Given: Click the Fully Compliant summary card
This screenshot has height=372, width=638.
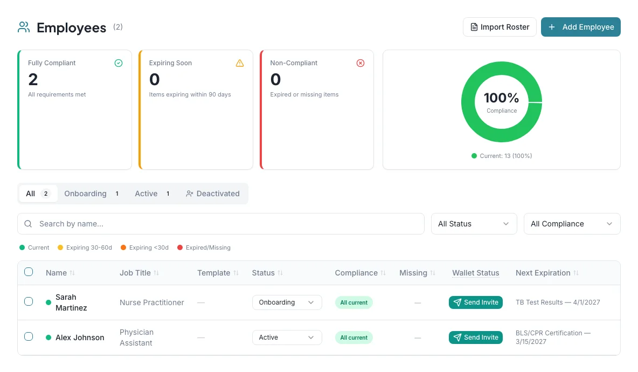Looking at the screenshot, I should click(75, 110).
